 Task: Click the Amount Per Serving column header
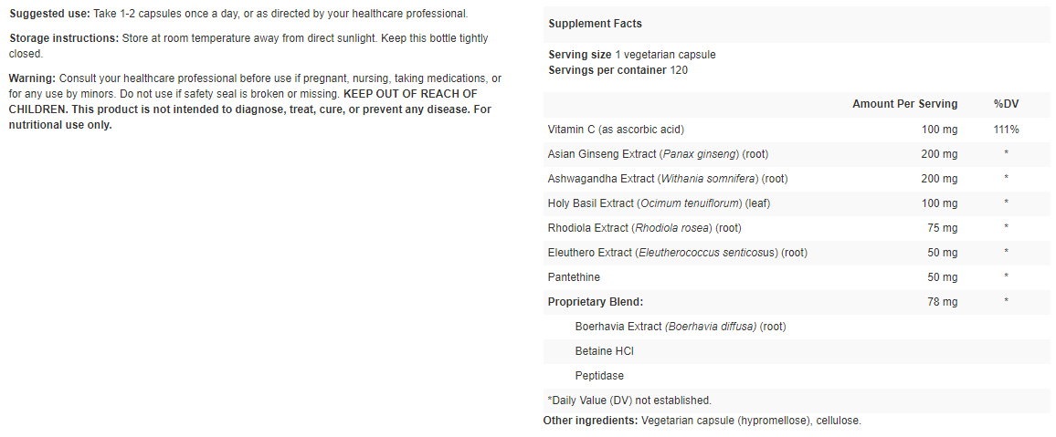[x=904, y=104]
